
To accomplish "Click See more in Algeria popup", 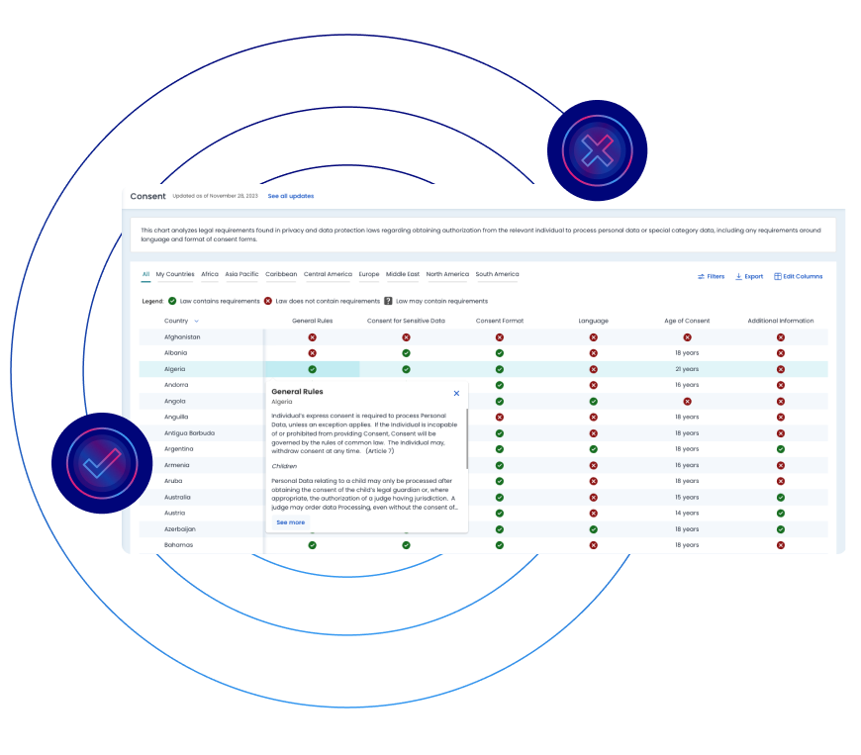I will click(291, 522).
